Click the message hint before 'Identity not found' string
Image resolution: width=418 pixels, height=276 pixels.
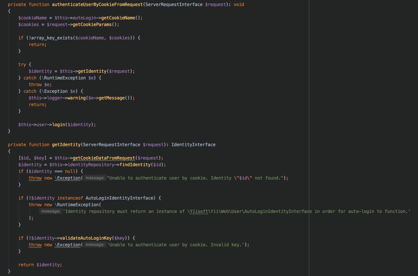(x=95, y=178)
